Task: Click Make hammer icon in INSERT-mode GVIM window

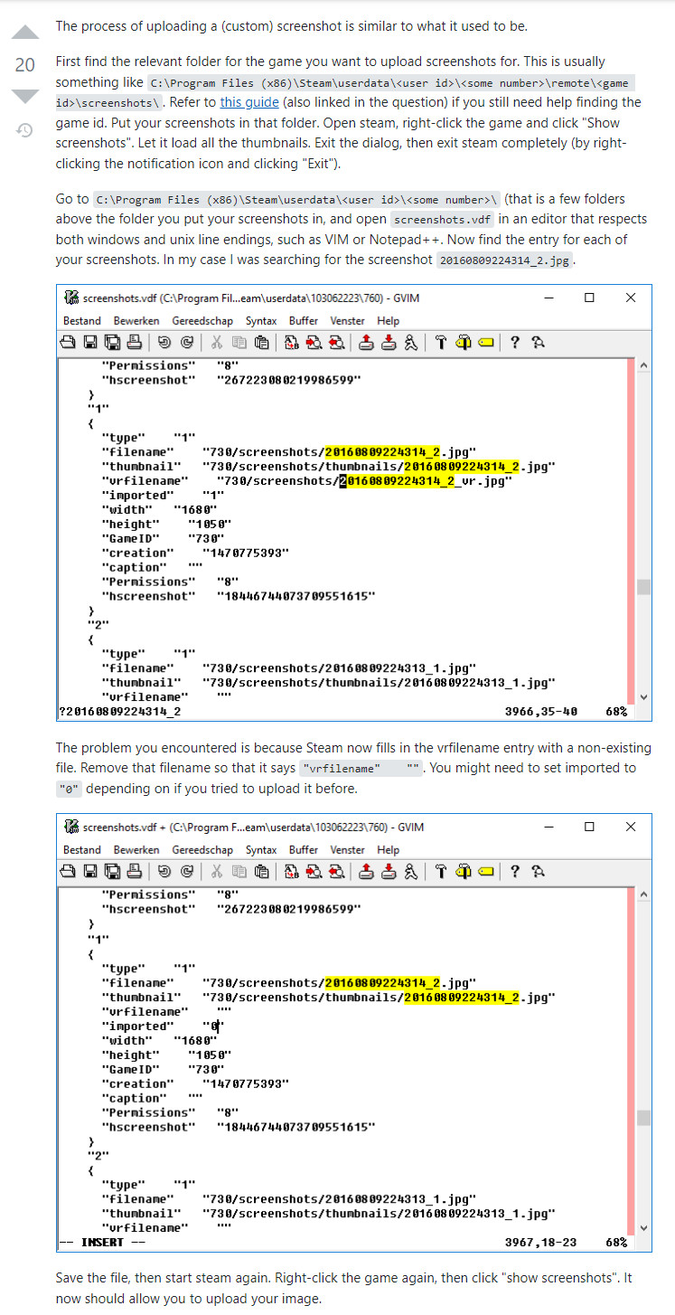Action: click(441, 871)
